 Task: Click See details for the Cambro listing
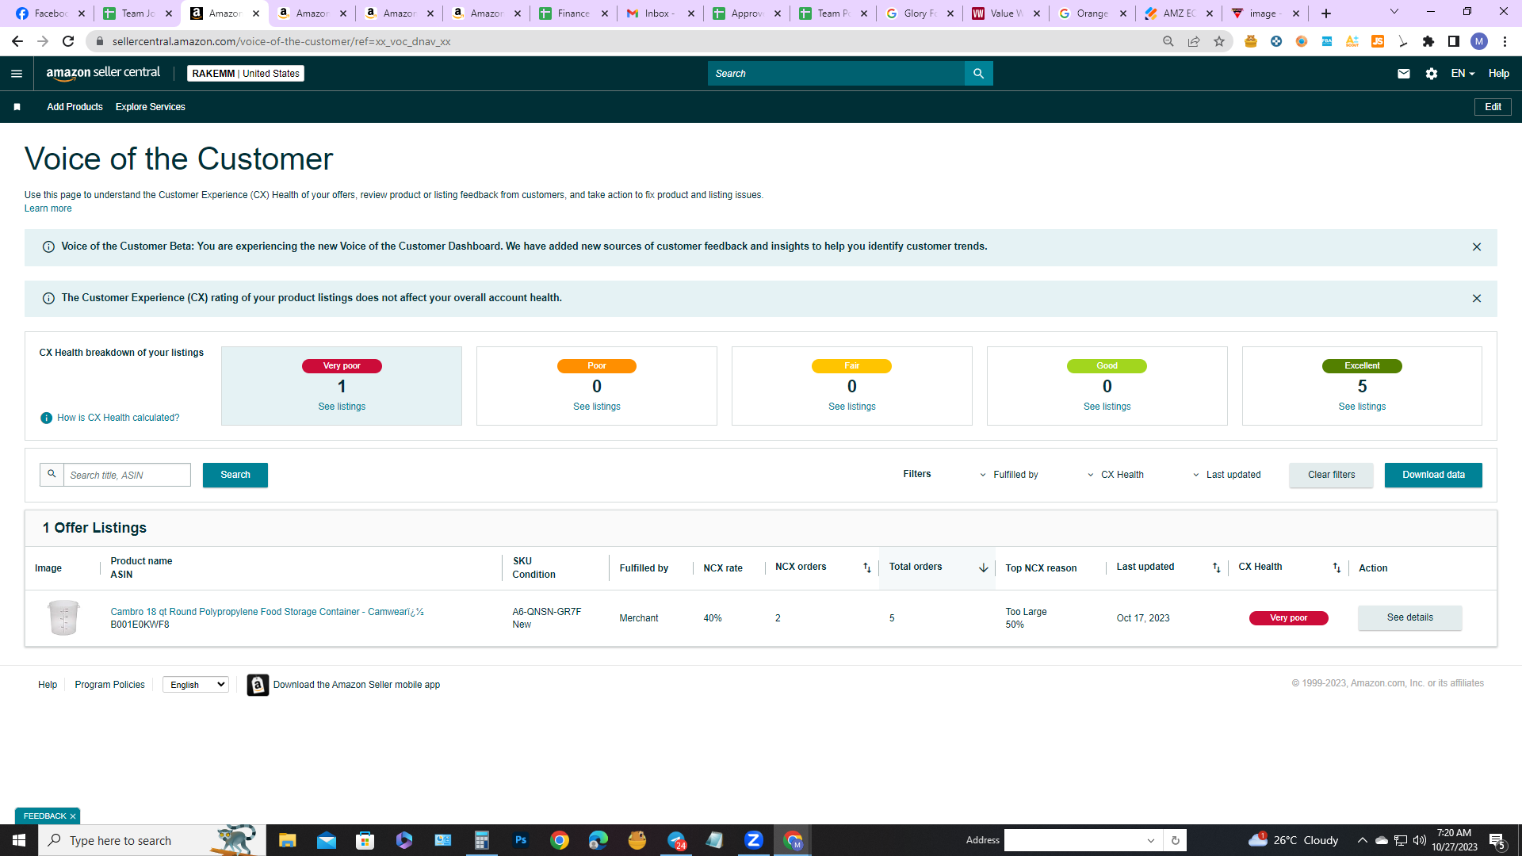point(1409,617)
